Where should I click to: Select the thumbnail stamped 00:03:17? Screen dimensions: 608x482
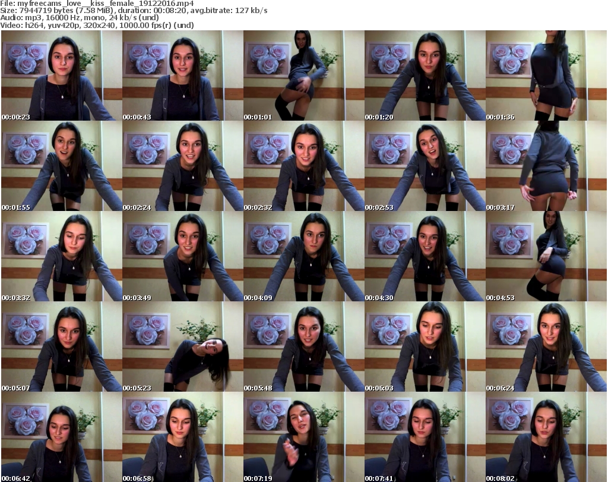(546, 166)
